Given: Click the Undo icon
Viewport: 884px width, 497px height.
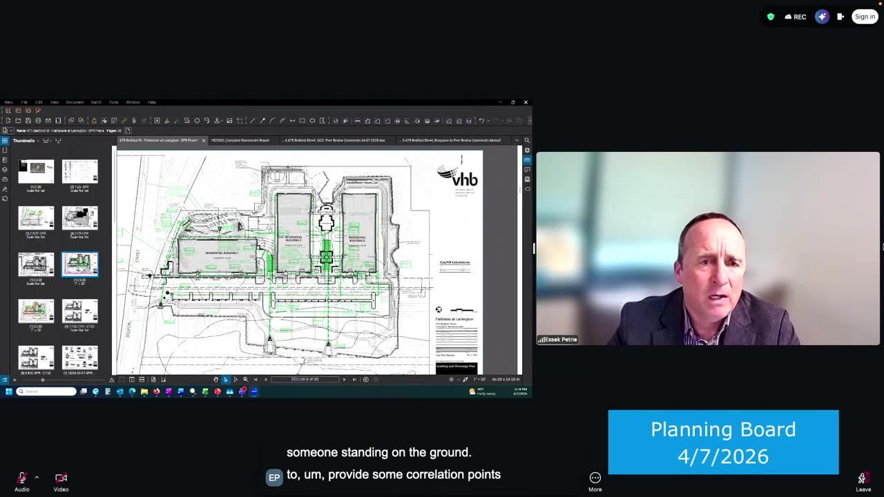Looking at the screenshot, I should pos(481,121).
